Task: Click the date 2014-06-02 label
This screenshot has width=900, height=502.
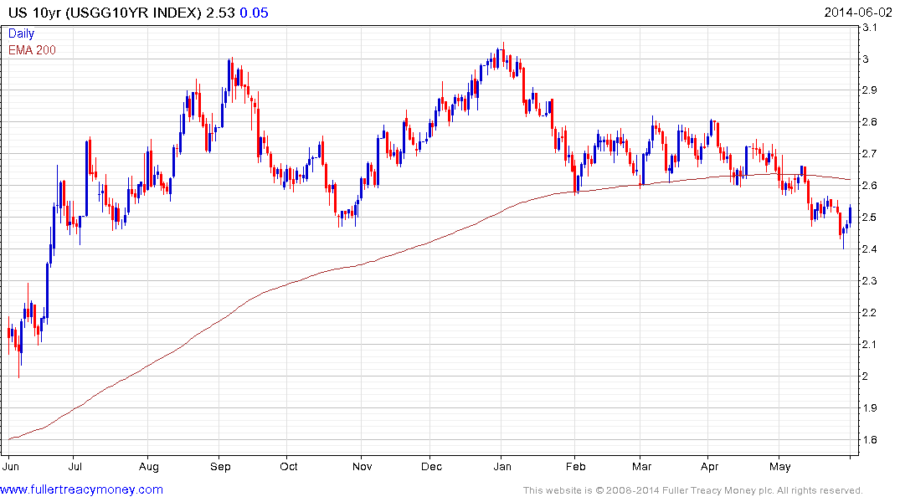Action: point(858,12)
